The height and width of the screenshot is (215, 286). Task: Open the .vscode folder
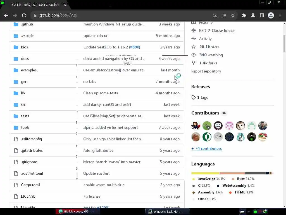(x=27, y=36)
